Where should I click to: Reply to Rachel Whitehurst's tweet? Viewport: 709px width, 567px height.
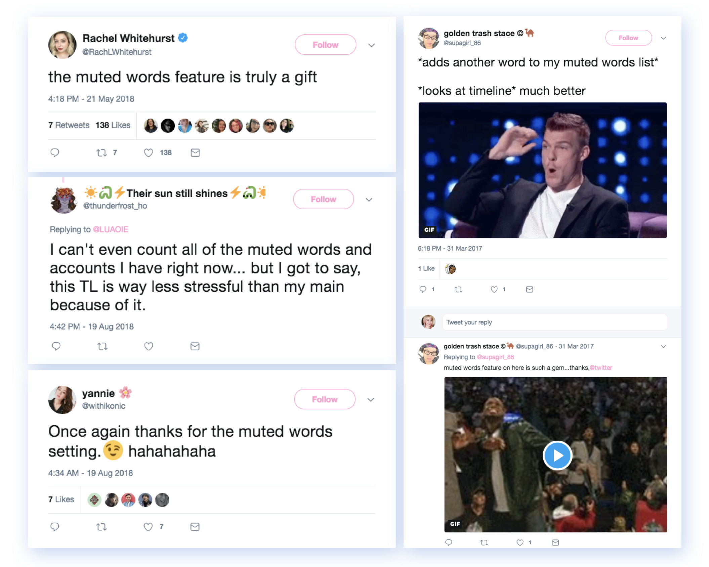(55, 153)
